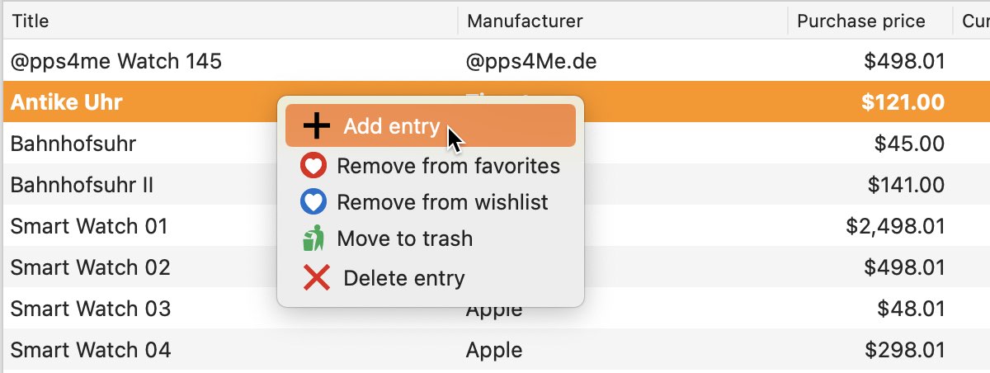
Task: Select the Smart Watch 04 entry
Action: click(x=91, y=350)
